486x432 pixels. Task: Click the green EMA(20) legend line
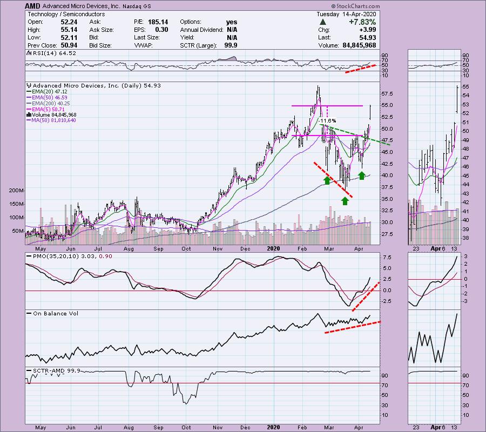point(29,92)
